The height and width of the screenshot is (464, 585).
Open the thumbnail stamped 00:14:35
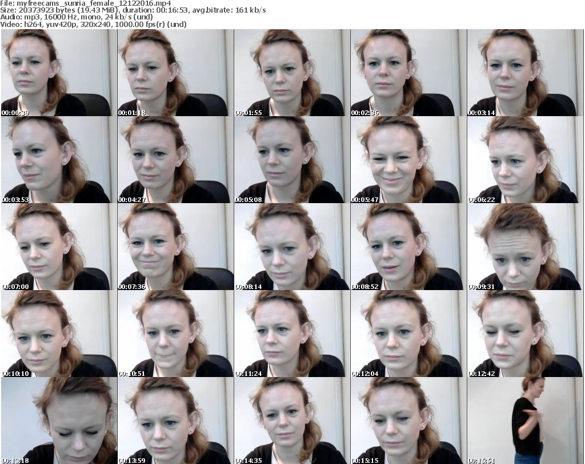(292, 421)
